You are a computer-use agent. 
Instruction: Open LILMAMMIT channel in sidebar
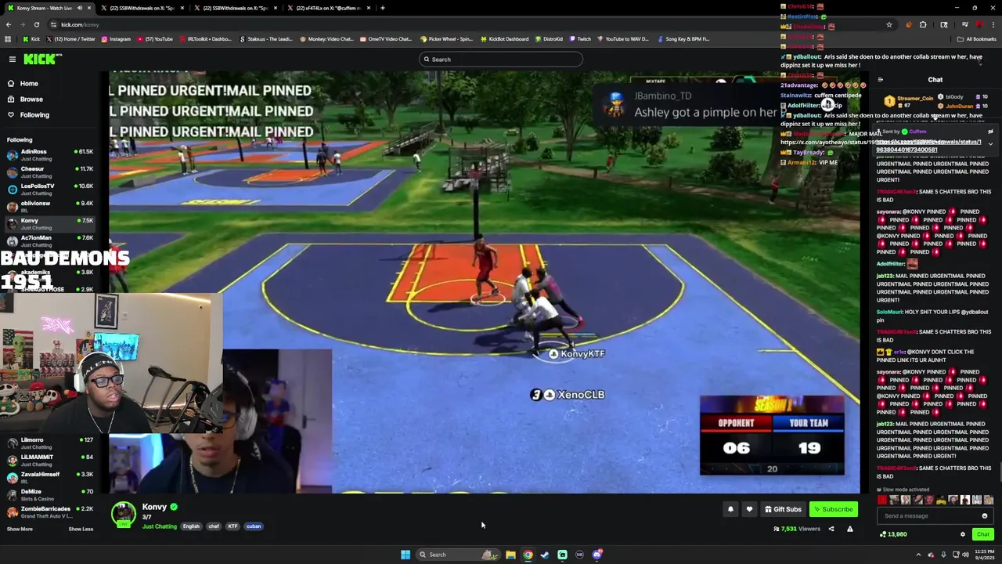[51, 460]
